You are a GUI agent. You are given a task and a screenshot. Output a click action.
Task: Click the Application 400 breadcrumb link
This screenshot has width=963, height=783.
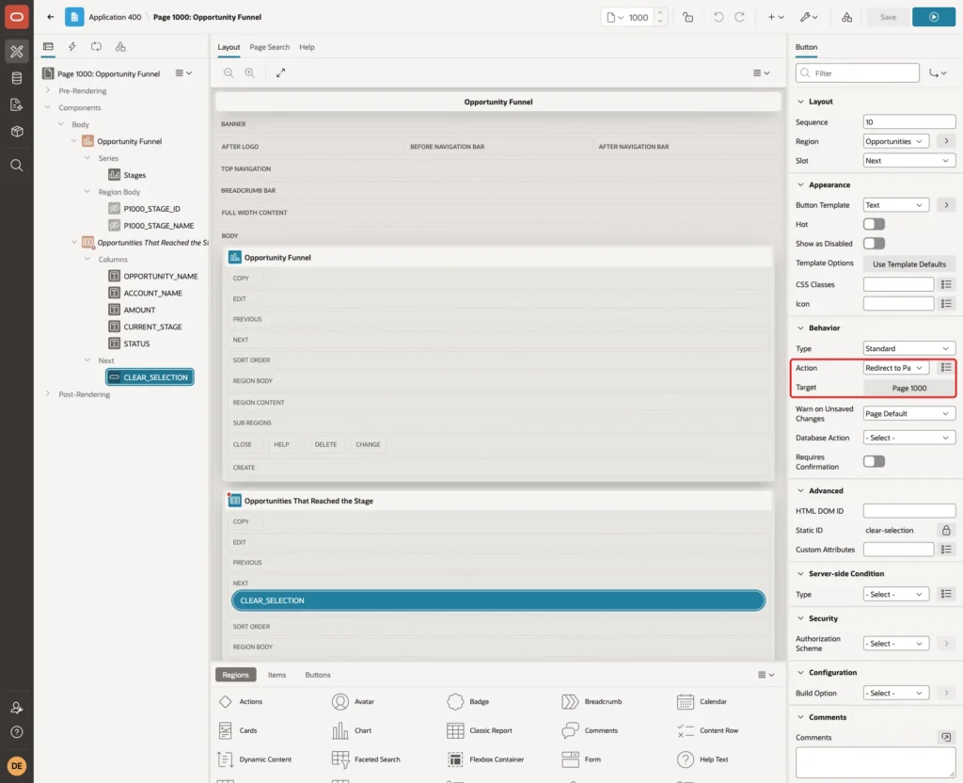[115, 17]
